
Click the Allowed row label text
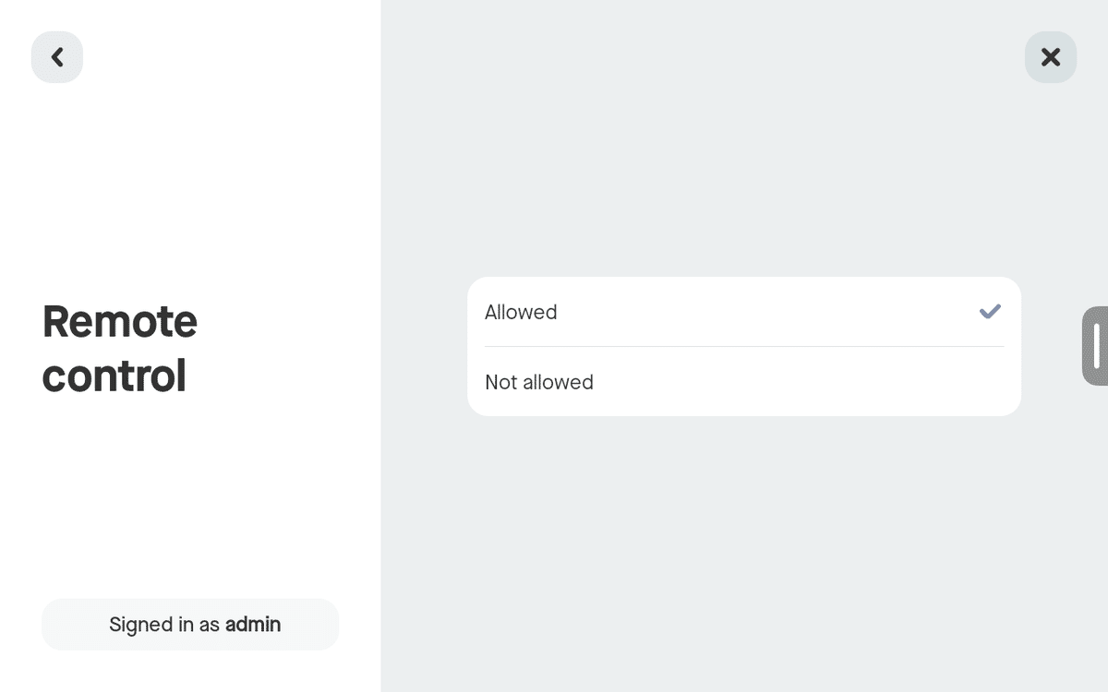(521, 312)
